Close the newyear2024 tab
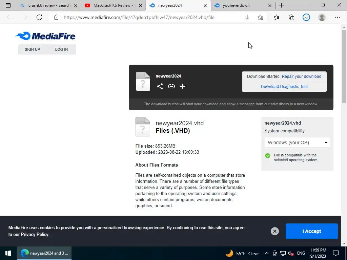The height and width of the screenshot is (260, 347). [x=205, y=5]
